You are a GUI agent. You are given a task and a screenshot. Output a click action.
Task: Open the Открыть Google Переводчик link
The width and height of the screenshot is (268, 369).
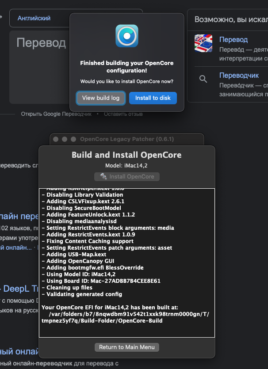pos(56,114)
